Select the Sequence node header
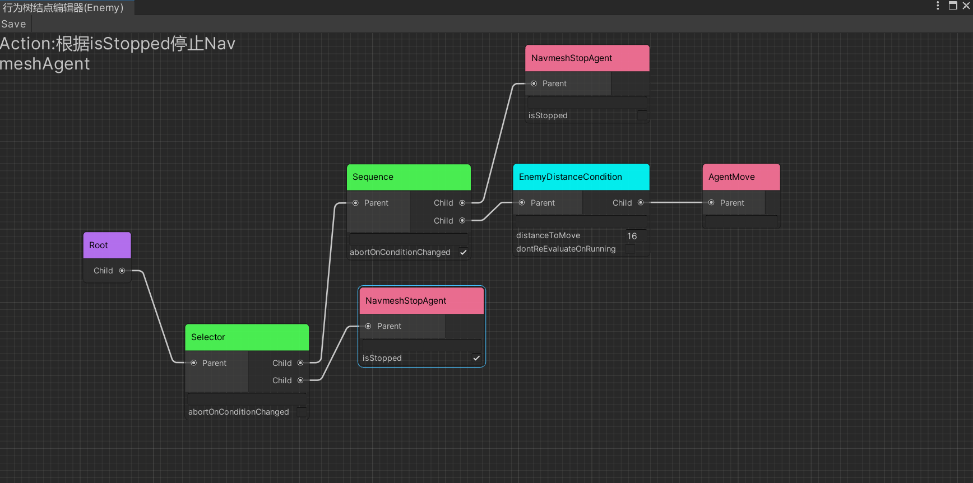The image size is (973, 483). 409,177
